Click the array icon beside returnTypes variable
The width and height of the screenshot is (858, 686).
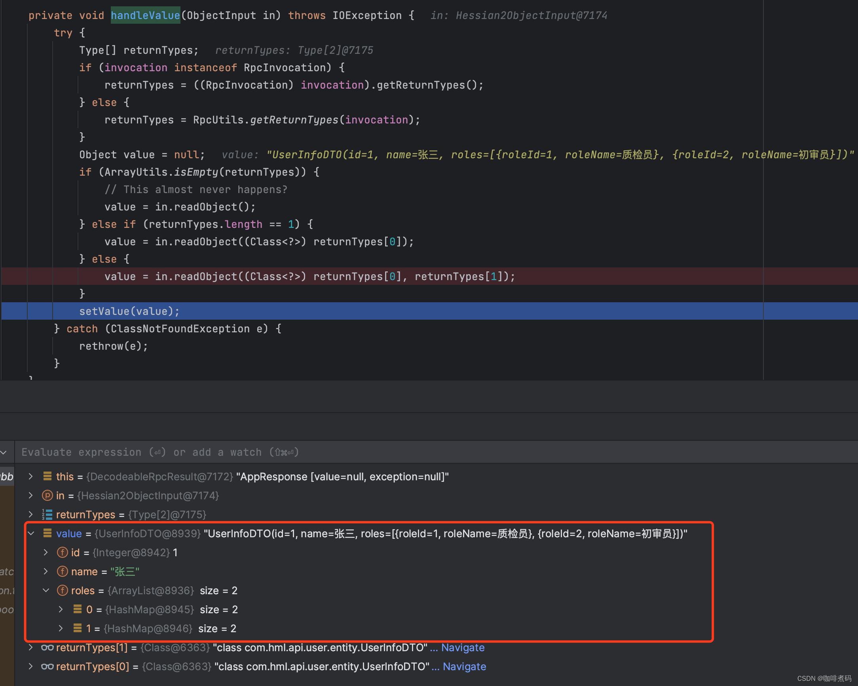(x=47, y=514)
